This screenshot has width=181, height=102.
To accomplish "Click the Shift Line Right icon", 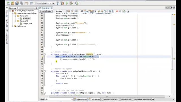I will [113, 11].
